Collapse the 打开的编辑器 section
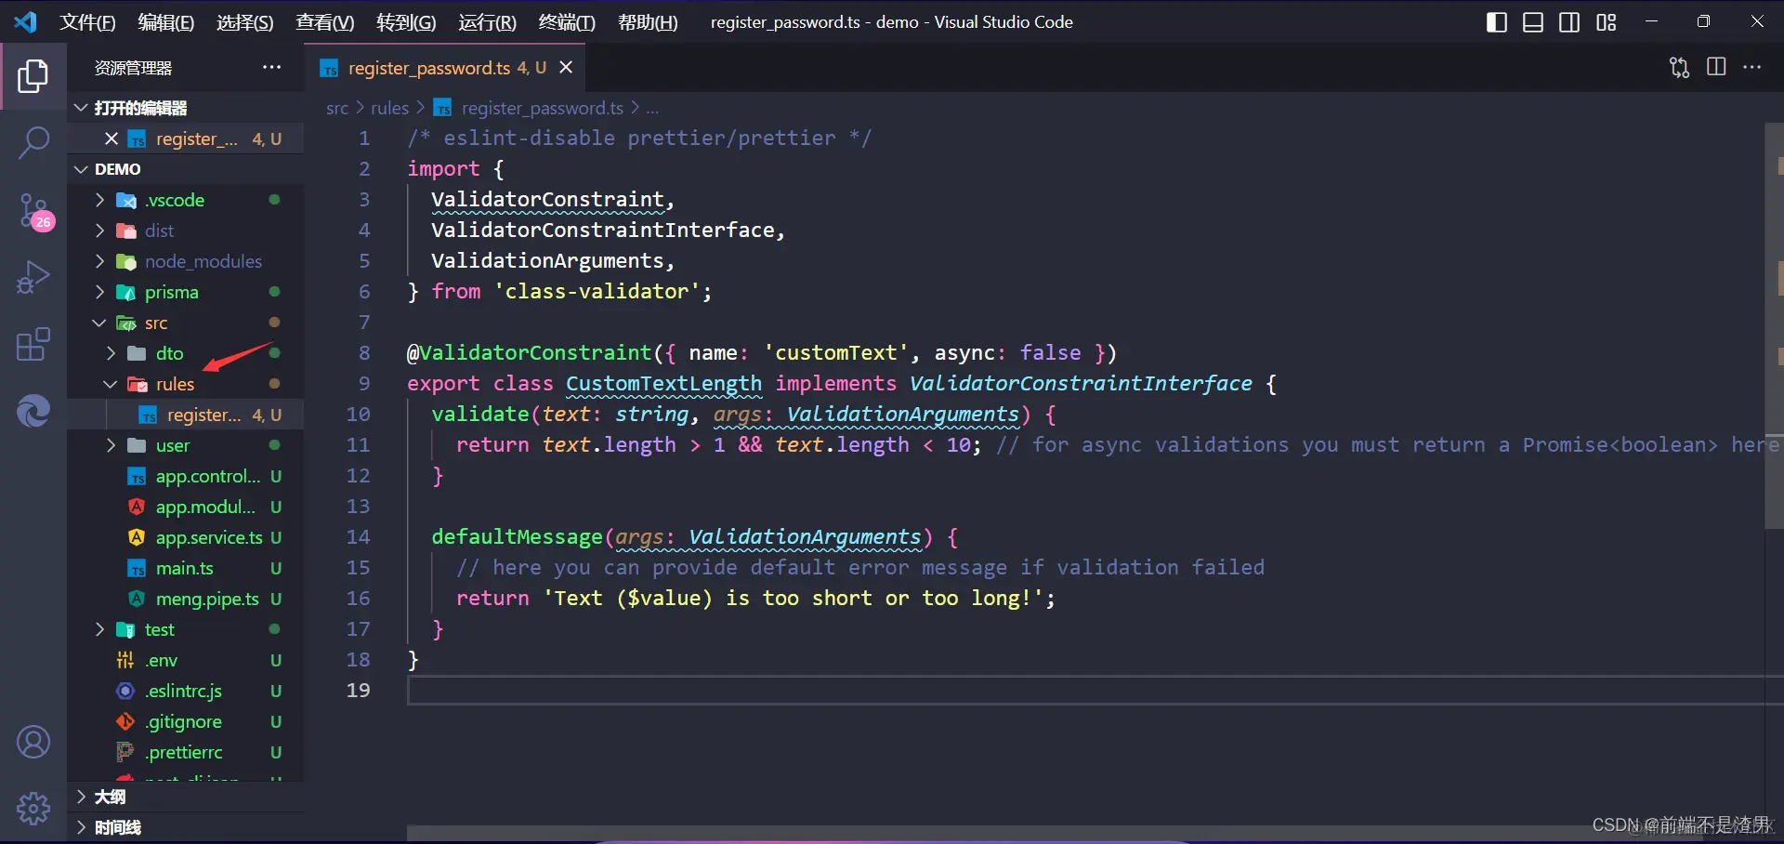1784x844 pixels. (x=185, y=108)
